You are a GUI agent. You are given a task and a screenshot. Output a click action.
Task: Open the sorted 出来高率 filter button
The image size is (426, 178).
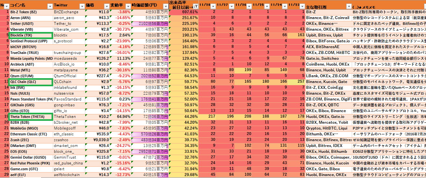coord(195,6)
